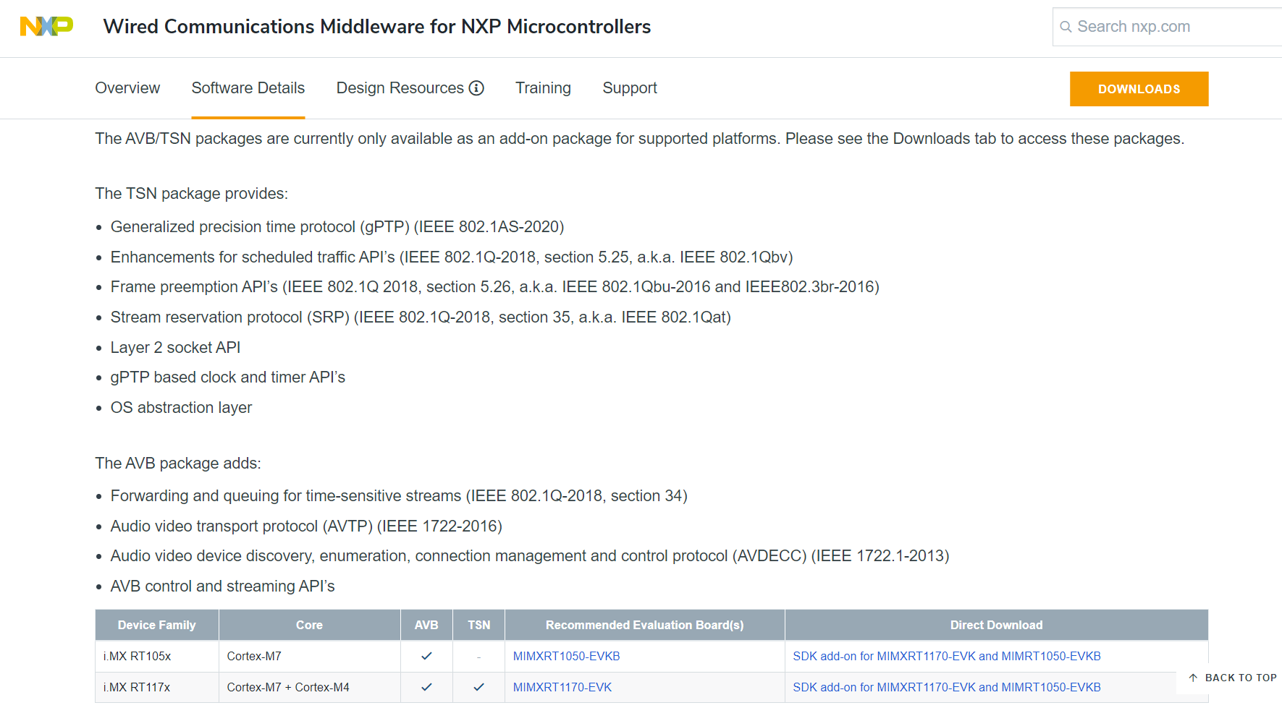Click the Direct Download column header

(x=996, y=625)
